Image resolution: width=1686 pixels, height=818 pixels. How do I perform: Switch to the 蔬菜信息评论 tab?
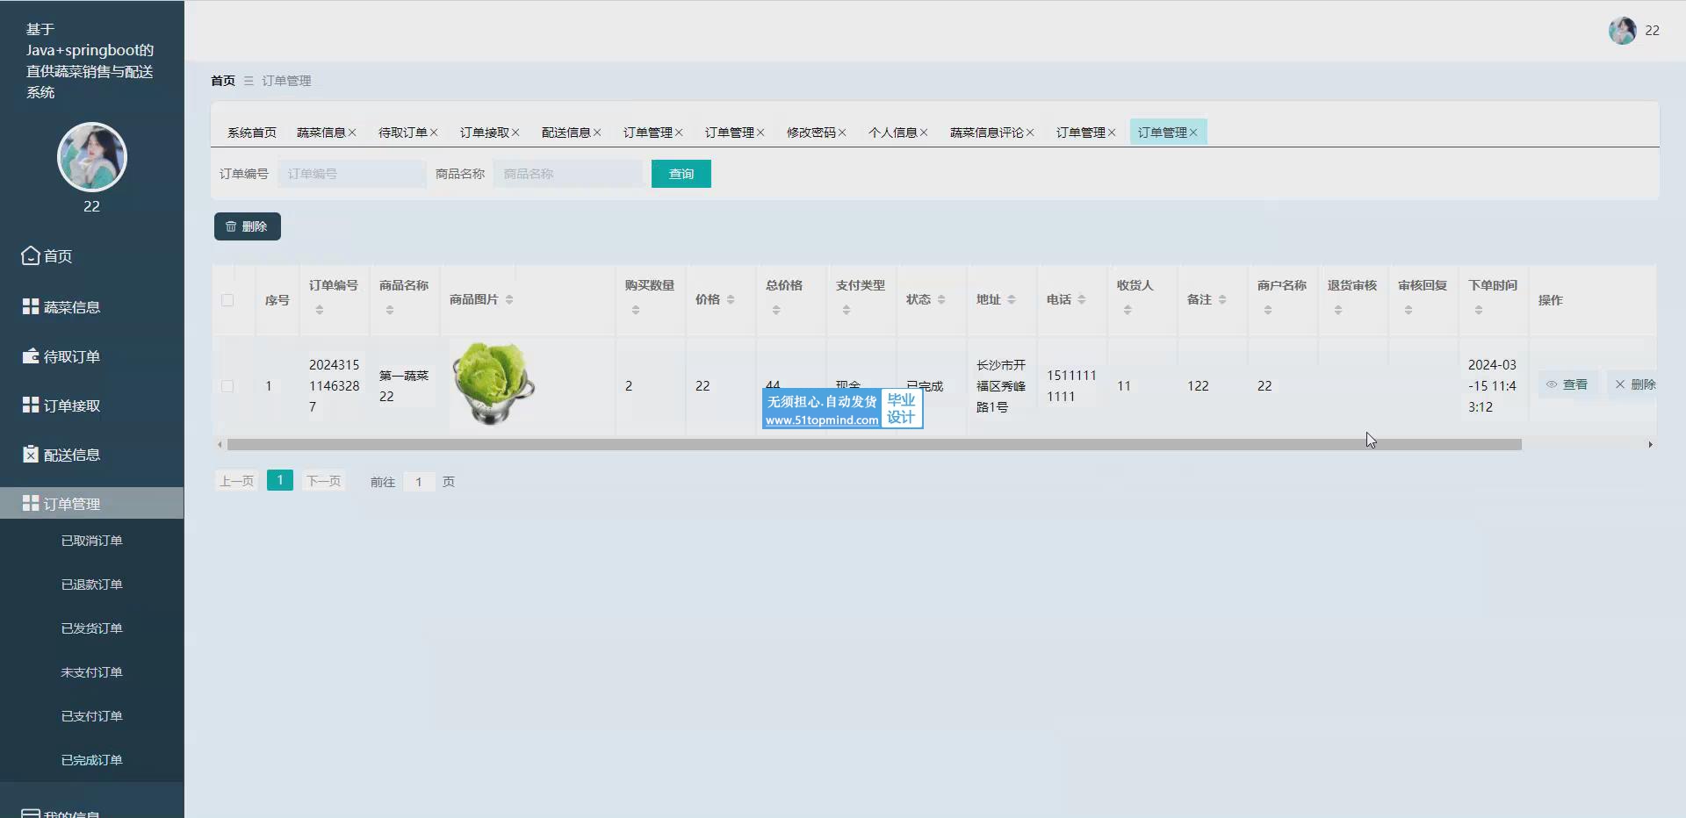986,133
